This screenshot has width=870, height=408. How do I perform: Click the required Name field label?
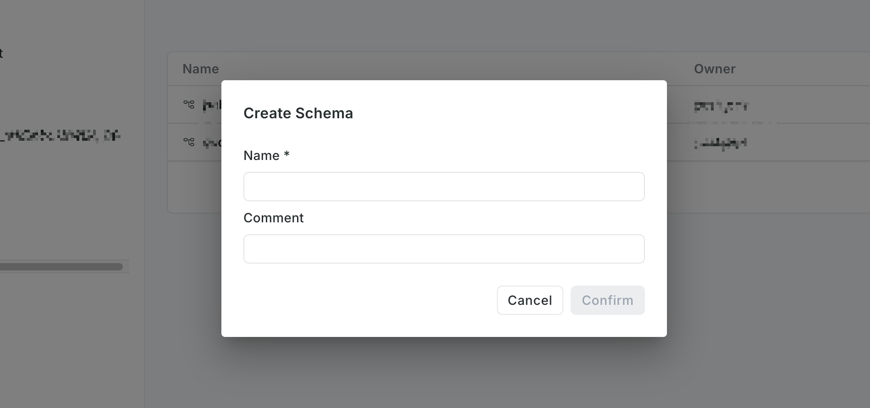[266, 155]
